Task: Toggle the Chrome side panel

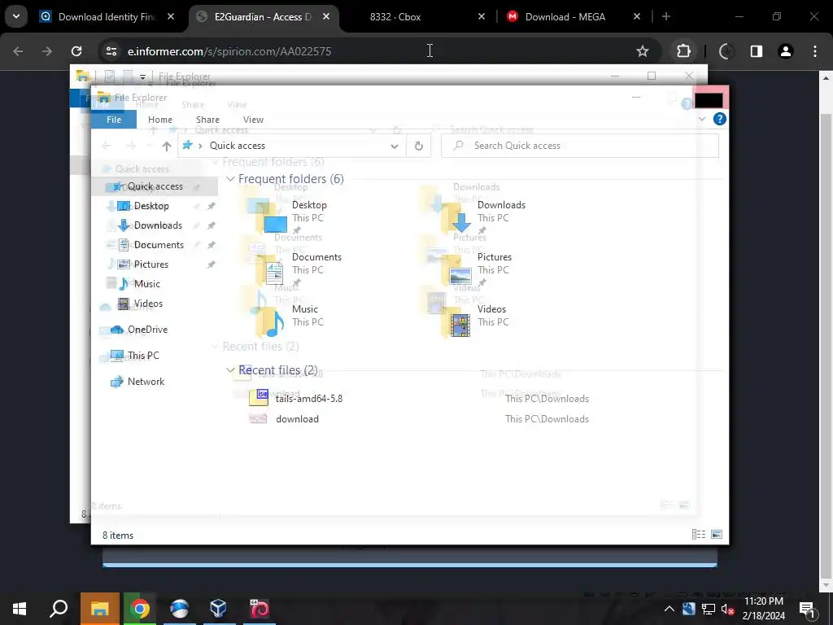Action: pyautogui.click(x=756, y=51)
